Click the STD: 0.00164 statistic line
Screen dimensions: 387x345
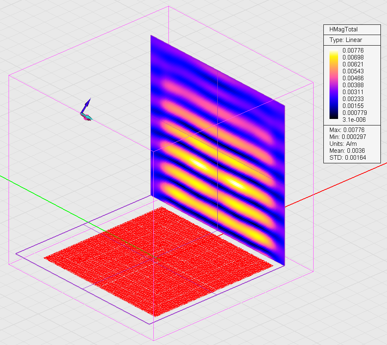345,158
